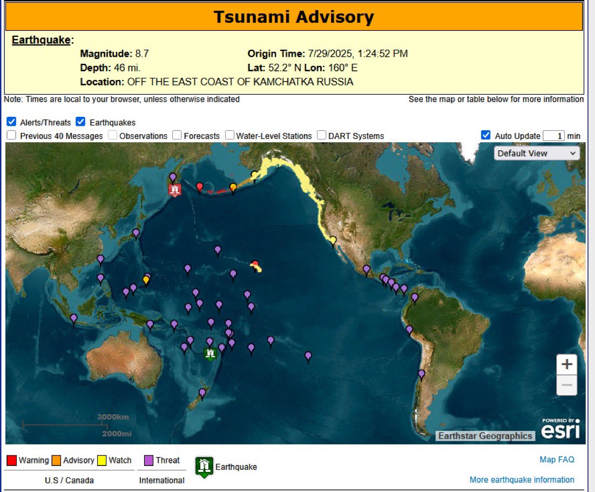Click the purple threat marker on Chile coast
The height and width of the screenshot is (492, 595).
pyautogui.click(x=421, y=375)
